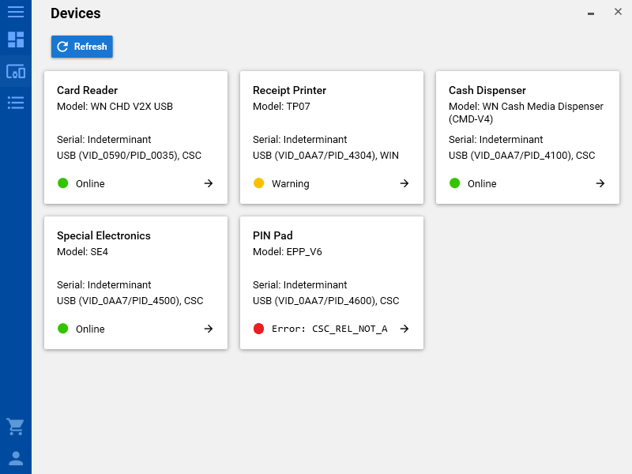Screen dimensions: 632x474
Task: Select the Special Electronics card title
Action: click(103, 235)
